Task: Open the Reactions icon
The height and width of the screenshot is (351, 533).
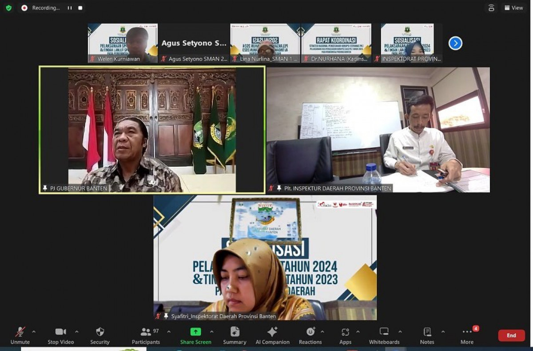Action: [x=310, y=331]
